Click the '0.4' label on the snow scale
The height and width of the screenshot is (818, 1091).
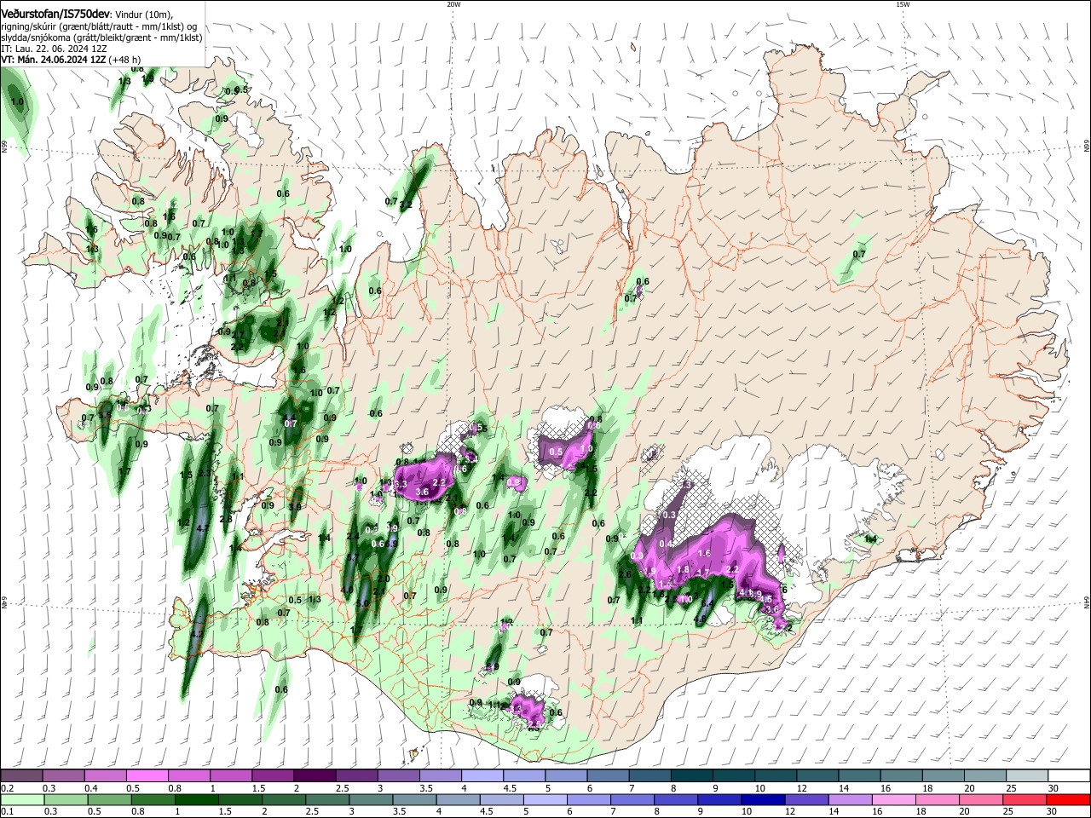click(91, 787)
